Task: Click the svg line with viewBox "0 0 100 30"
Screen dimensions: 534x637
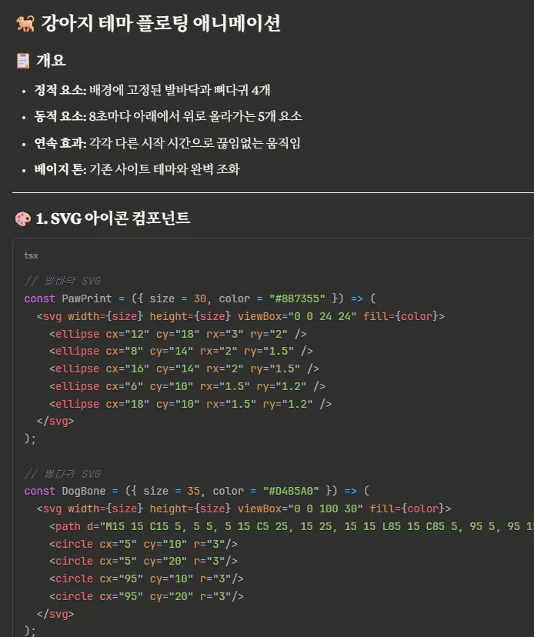Action: point(244,509)
